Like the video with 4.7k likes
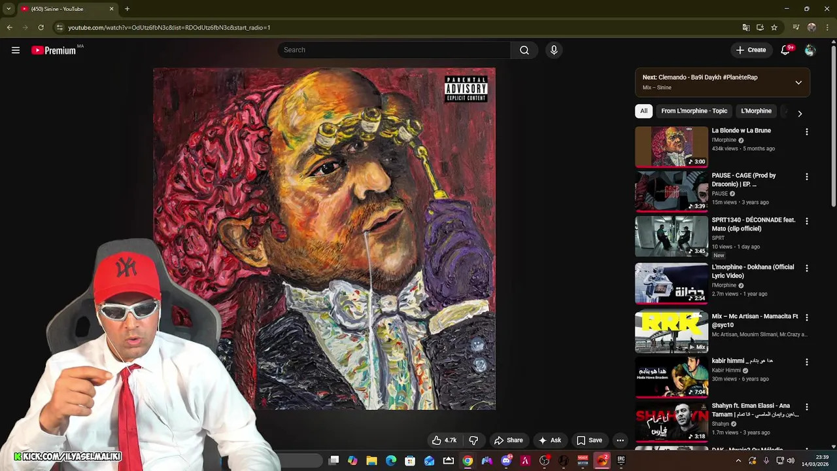This screenshot has height=471, width=837. [443, 440]
